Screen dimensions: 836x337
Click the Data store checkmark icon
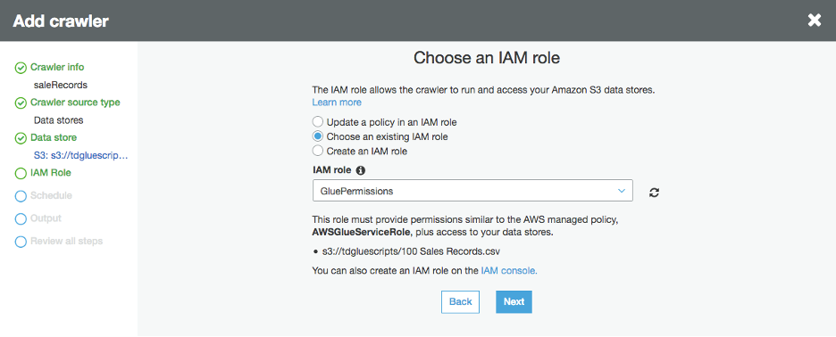point(21,138)
